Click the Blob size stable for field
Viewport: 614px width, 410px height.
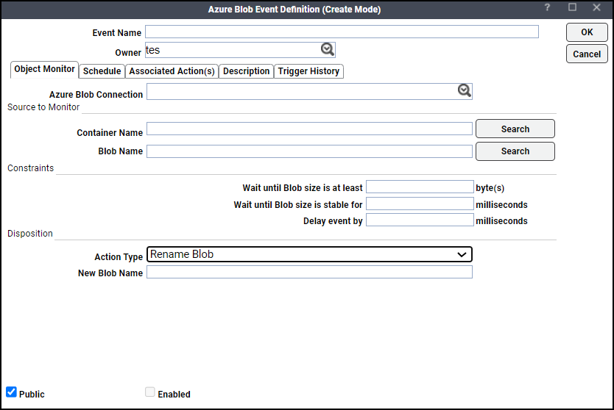click(x=420, y=204)
